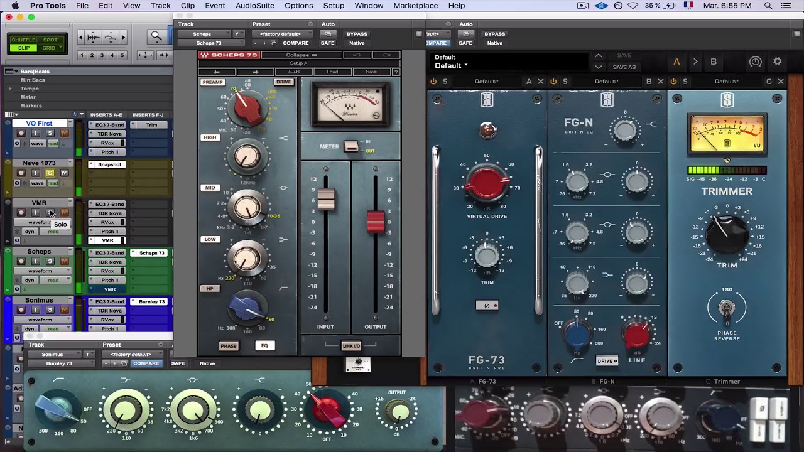Solo the FG-N module

(565, 82)
